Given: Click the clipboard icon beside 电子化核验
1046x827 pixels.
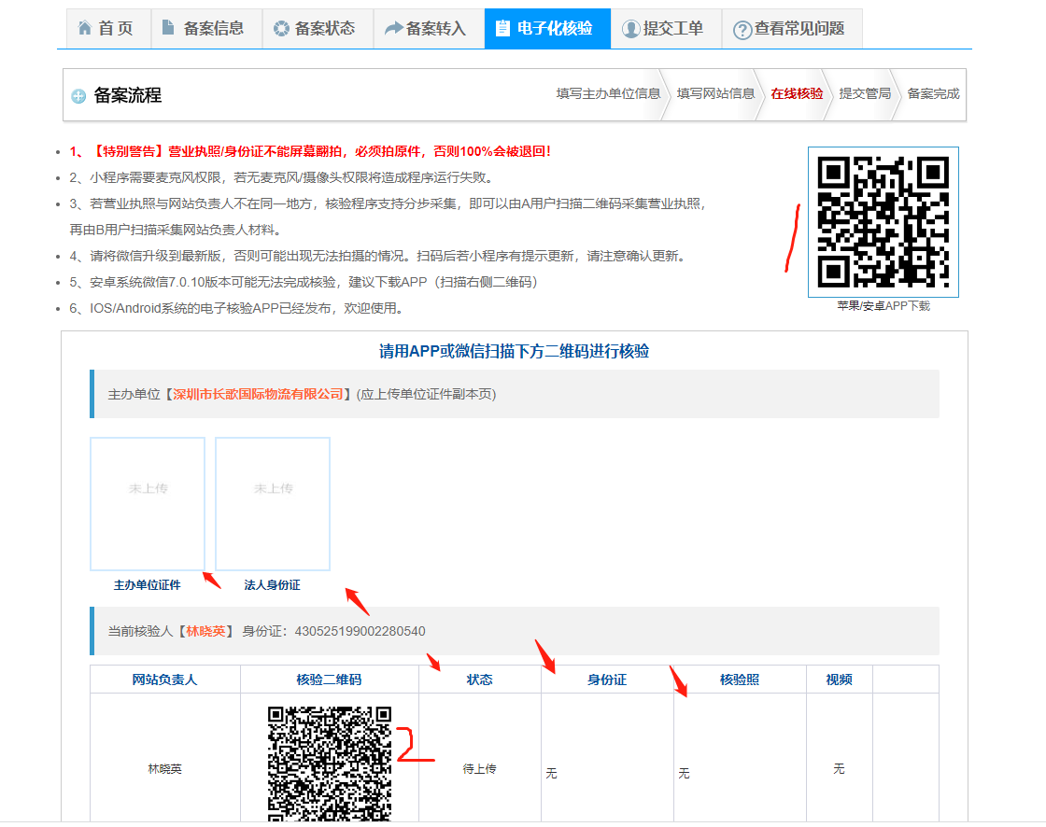Looking at the screenshot, I should (x=503, y=29).
